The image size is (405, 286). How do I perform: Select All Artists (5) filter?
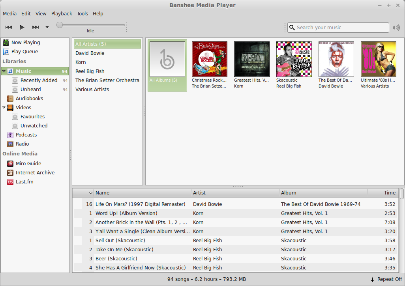pos(107,44)
